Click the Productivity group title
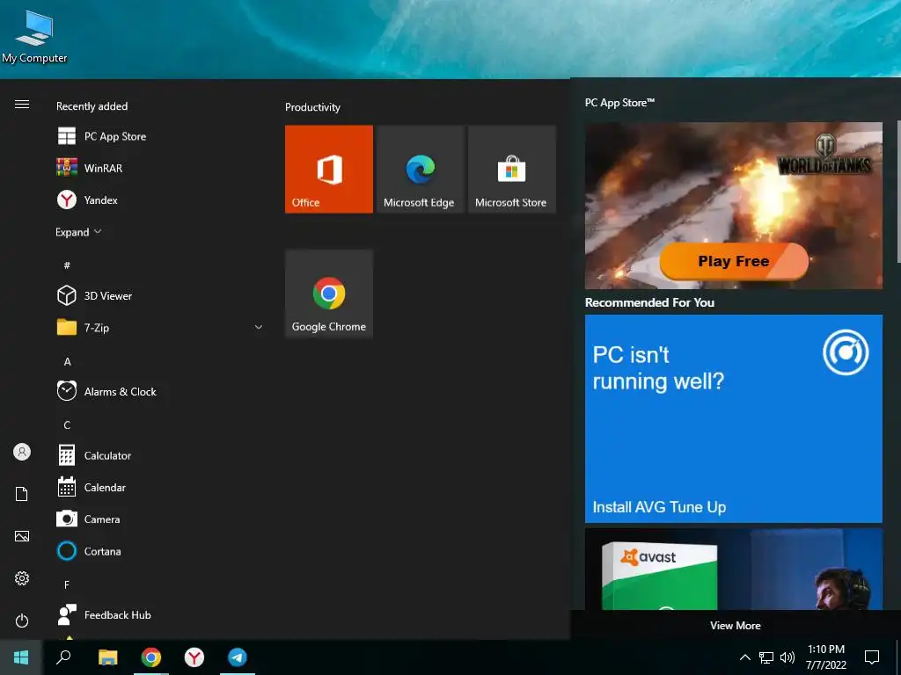The width and height of the screenshot is (901, 675). pos(312,107)
